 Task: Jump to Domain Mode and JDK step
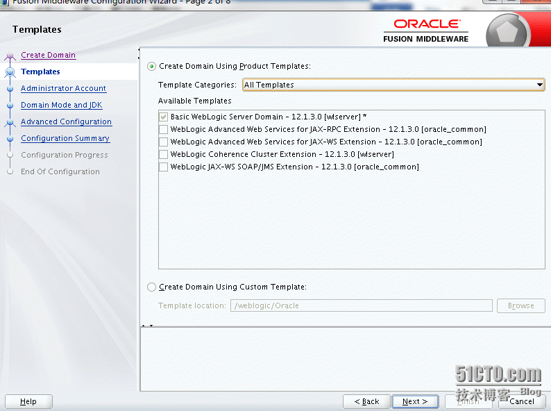pos(62,105)
